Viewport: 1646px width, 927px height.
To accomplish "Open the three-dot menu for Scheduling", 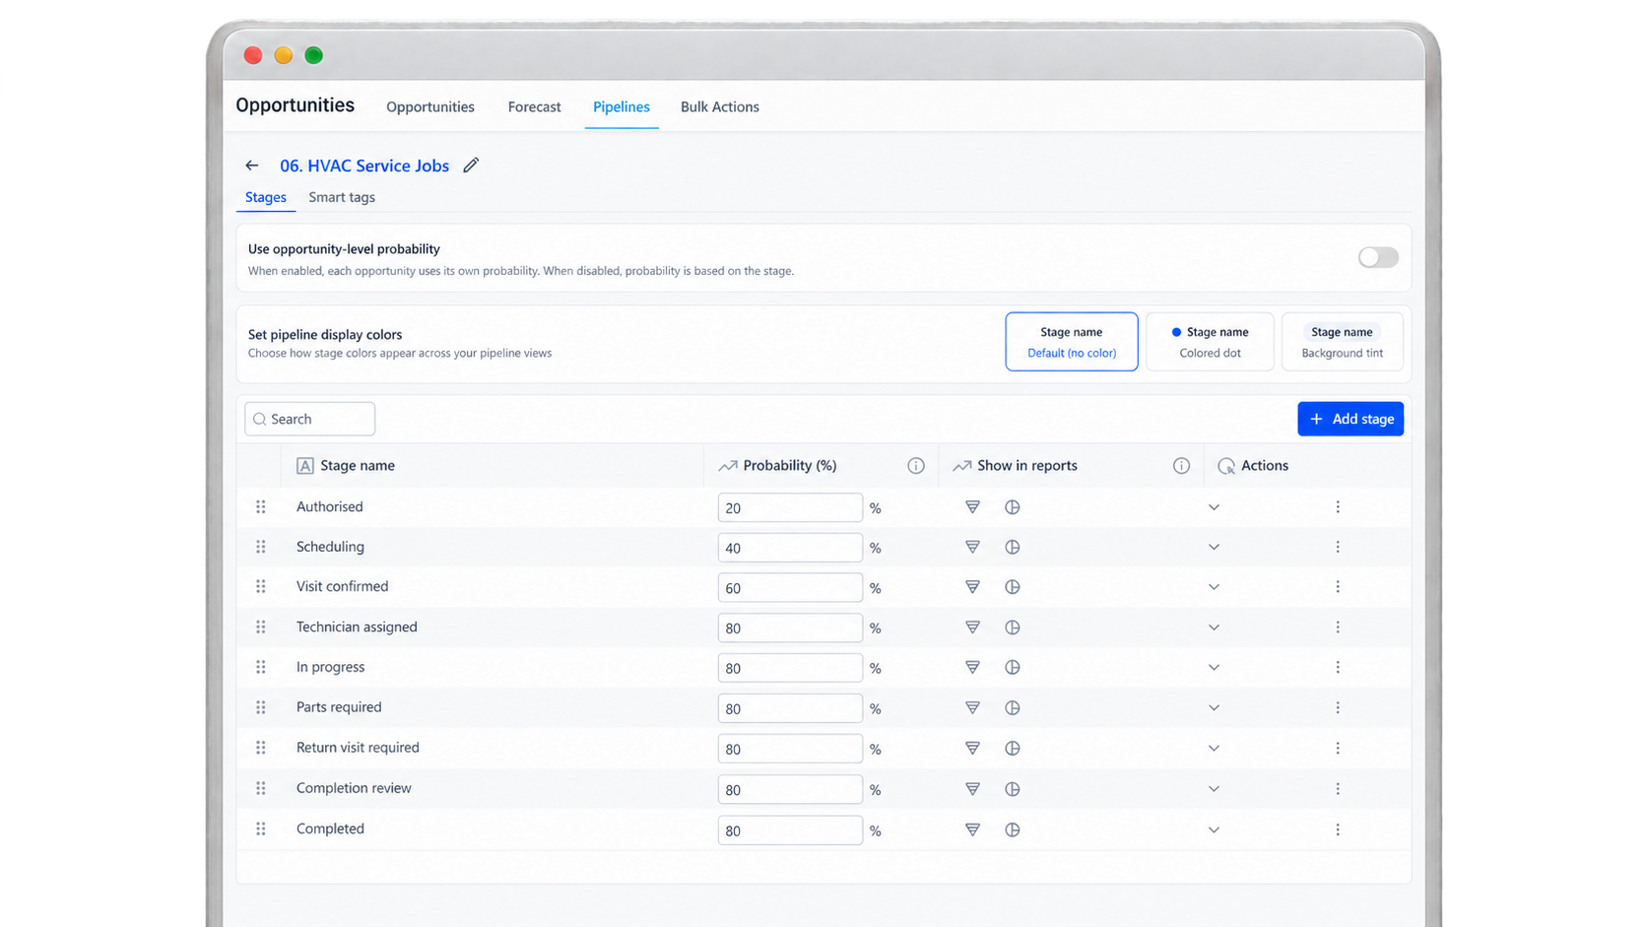I will (1338, 547).
